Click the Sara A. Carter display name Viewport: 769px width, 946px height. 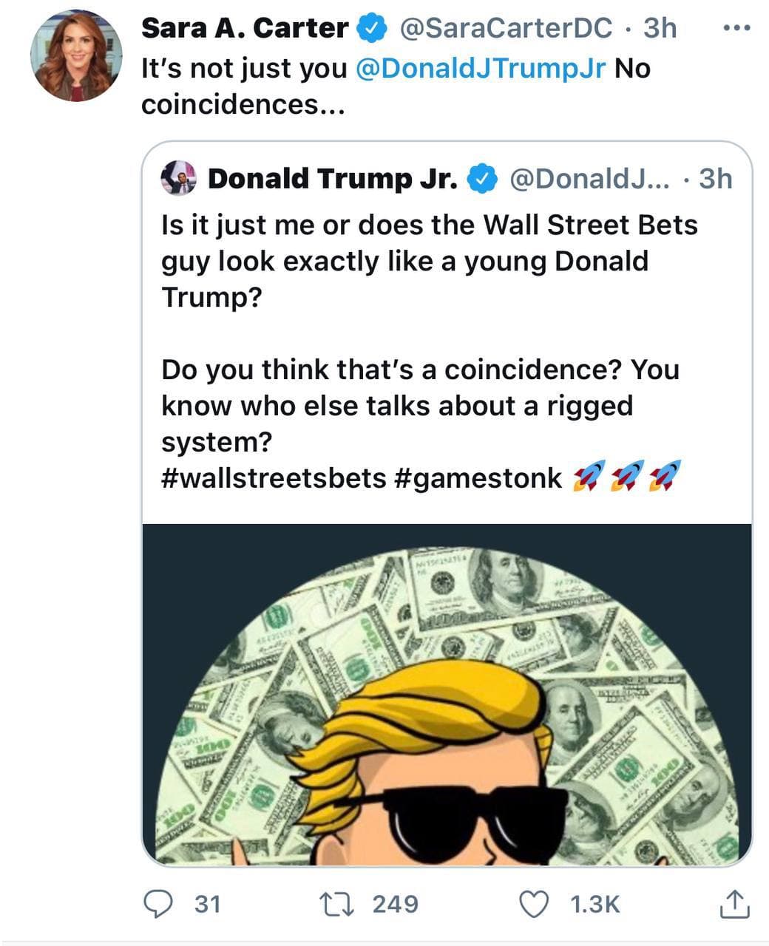[x=245, y=28]
